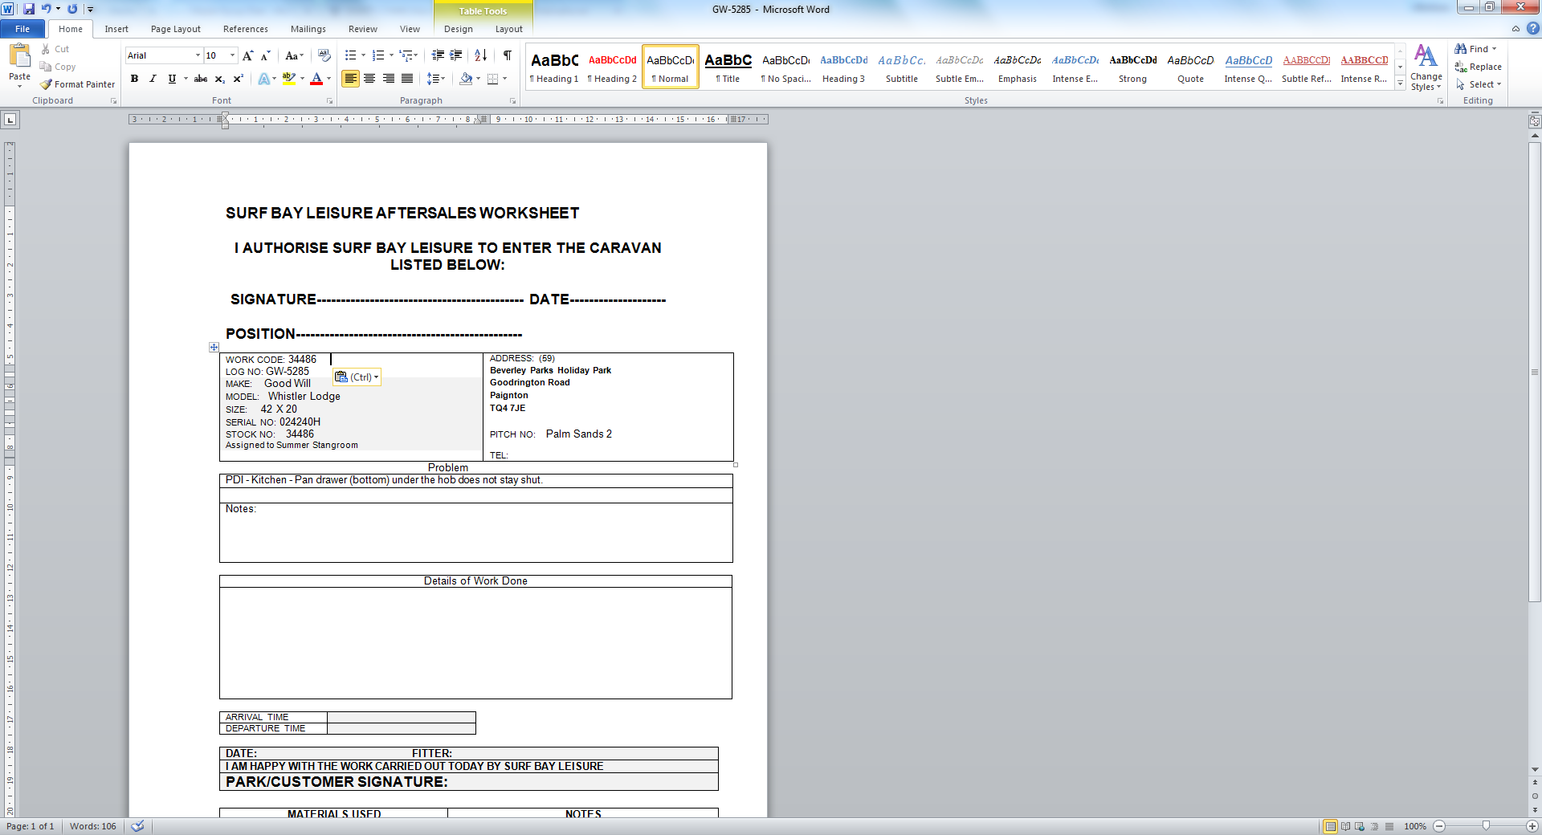The width and height of the screenshot is (1542, 835).
Task: Decrease paragraph indent
Action: click(x=438, y=55)
